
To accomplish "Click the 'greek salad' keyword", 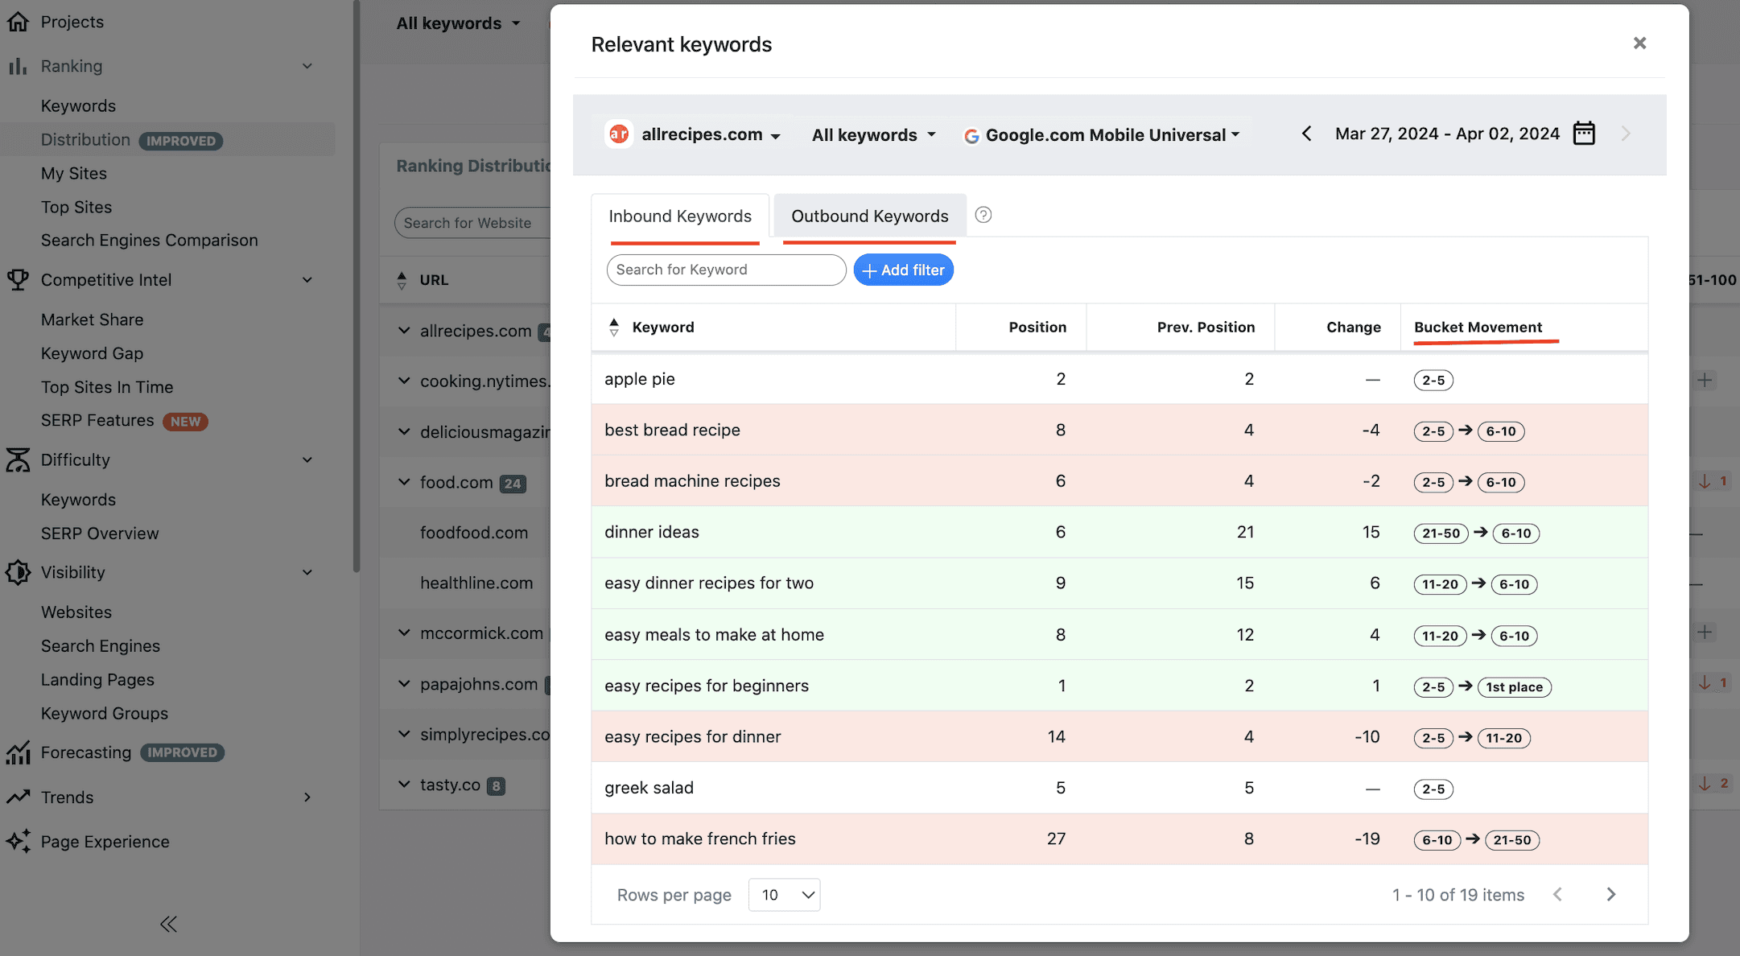I will 649,788.
